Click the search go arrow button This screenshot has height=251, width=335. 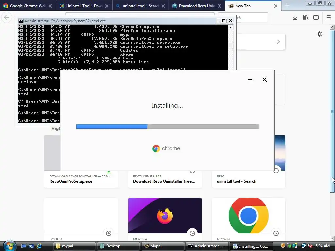pos(277,42)
